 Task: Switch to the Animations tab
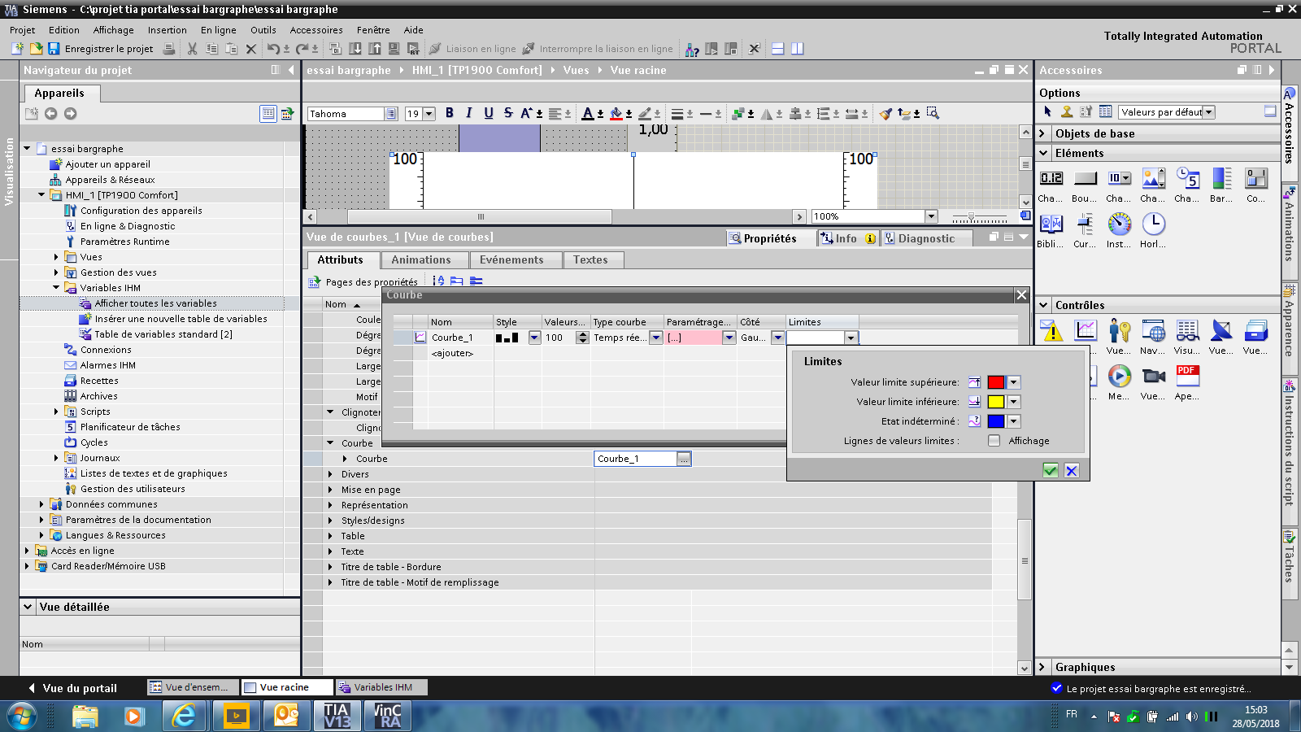click(420, 260)
